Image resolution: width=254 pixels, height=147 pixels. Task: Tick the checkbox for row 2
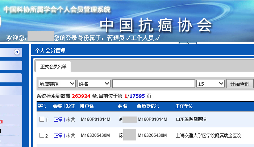[42, 135]
